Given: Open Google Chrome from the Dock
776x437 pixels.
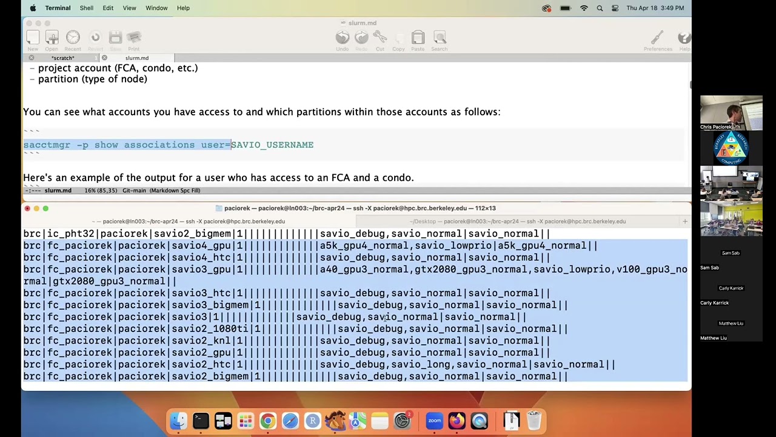Looking at the screenshot, I should tap(267, 421).
